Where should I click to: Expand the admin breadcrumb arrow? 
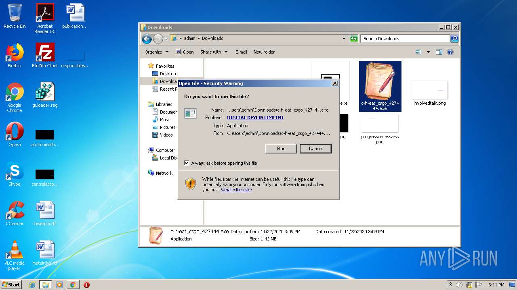pyautogui.click(x=199, y=39)
